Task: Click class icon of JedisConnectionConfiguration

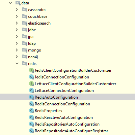Action: pos(31,77)
